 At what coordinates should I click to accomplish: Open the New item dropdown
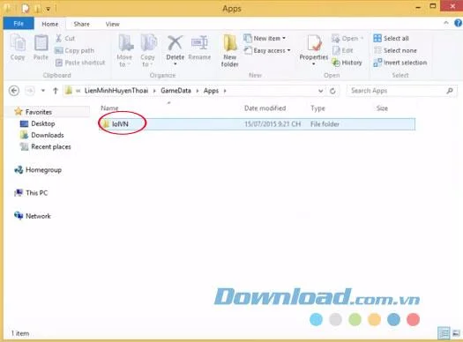tap(265, 39)
